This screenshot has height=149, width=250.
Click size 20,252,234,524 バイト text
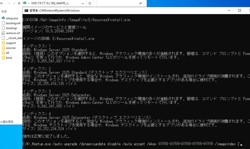coord(50,129)
